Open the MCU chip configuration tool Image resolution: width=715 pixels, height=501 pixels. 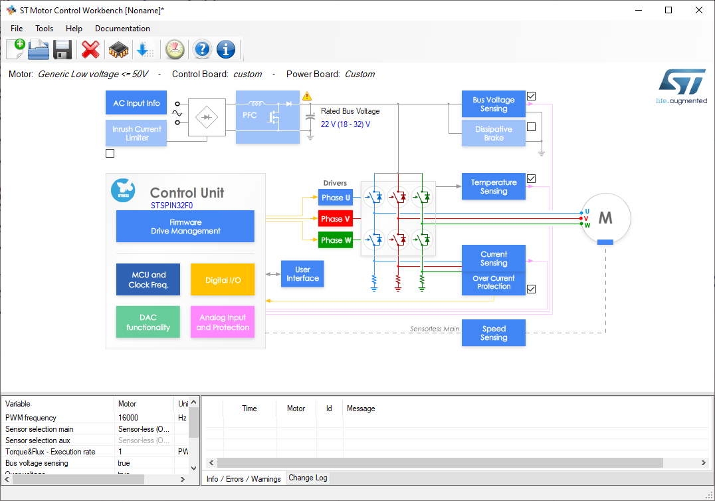coord(118,49)
